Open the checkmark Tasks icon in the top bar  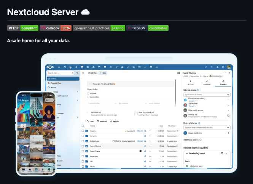click(x=145, y=67)
